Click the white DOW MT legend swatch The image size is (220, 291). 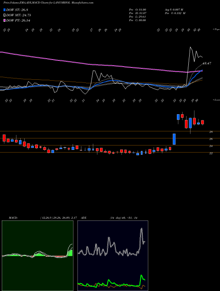coord(5,15)
